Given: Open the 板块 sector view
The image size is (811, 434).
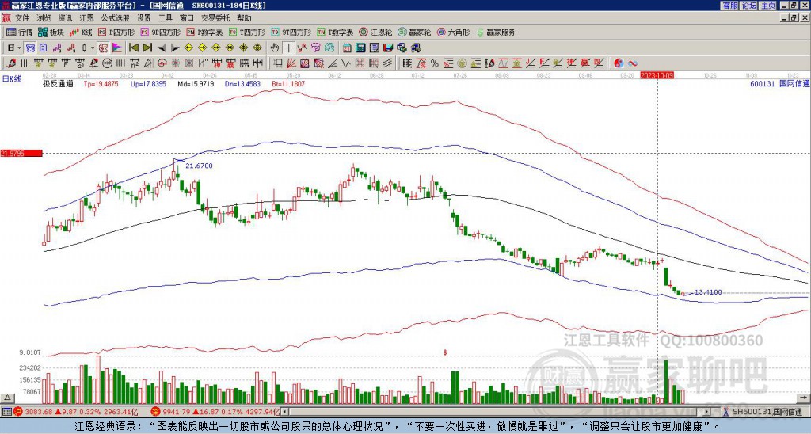Looking at the screenshot, I should 51,32.
